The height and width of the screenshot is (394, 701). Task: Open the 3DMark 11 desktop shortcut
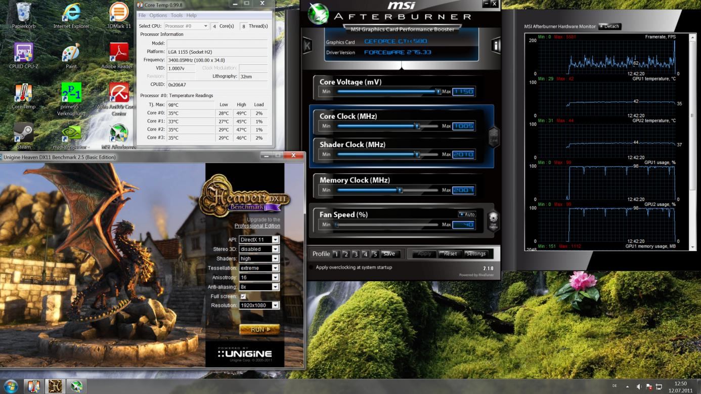[119, 16]
